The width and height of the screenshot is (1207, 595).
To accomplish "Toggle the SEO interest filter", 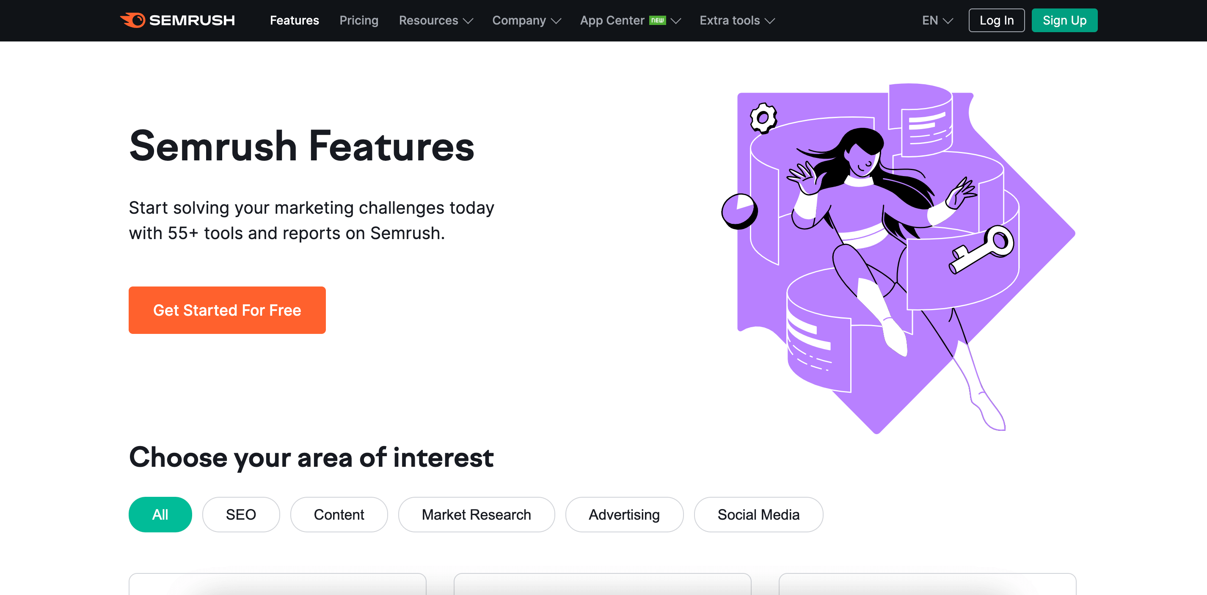I will coord(242,514).
